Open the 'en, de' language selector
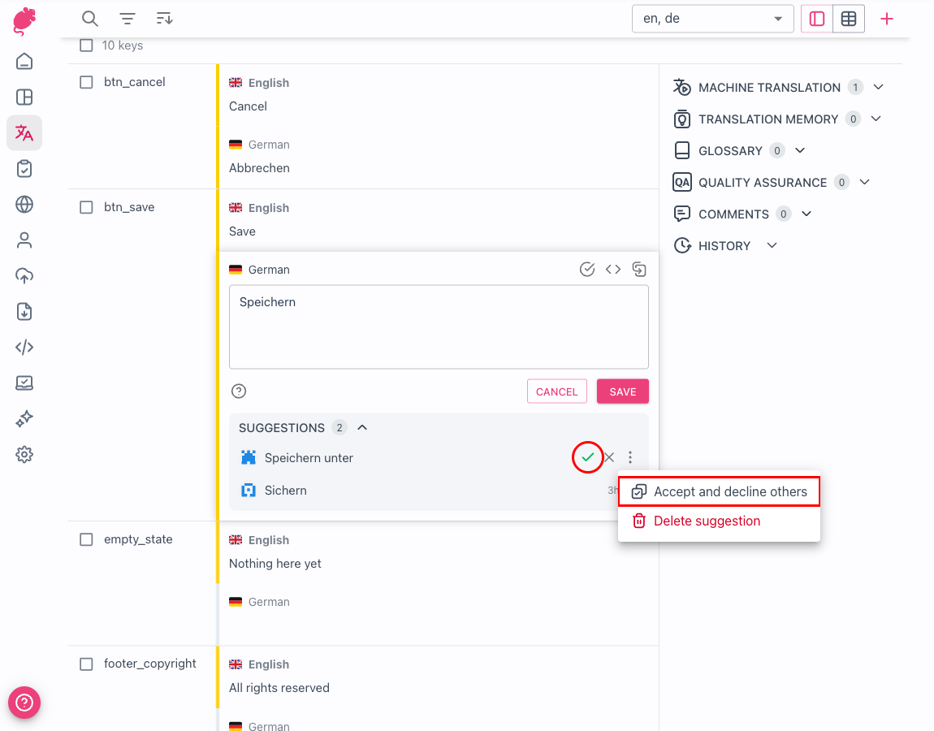Viewport: 934px width, 731px height. coord(712,19)
